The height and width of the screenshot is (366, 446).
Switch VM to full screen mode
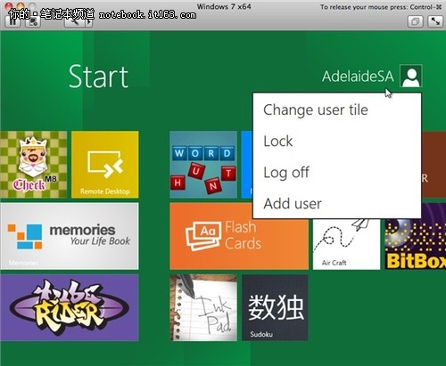pos(435,21)
